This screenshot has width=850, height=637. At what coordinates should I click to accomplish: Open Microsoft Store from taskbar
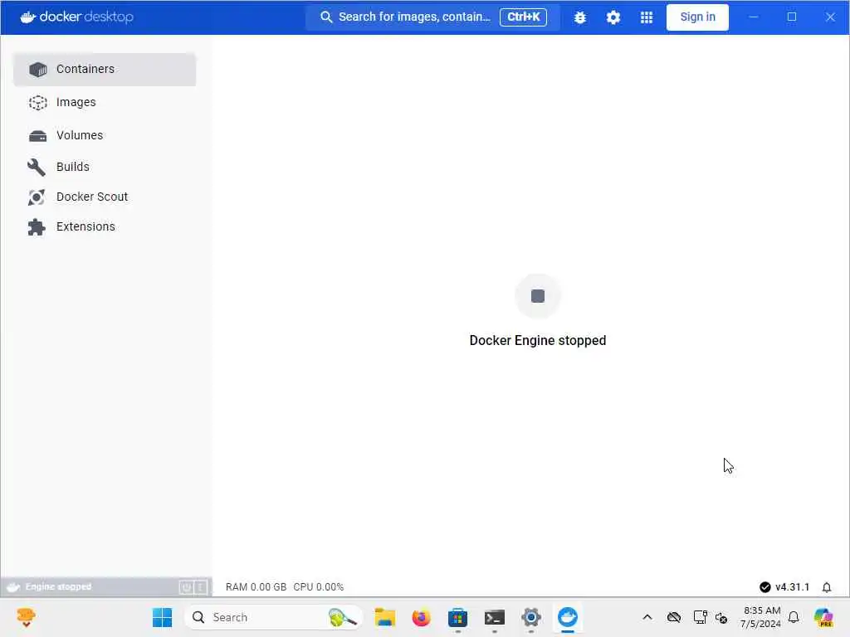457,617
